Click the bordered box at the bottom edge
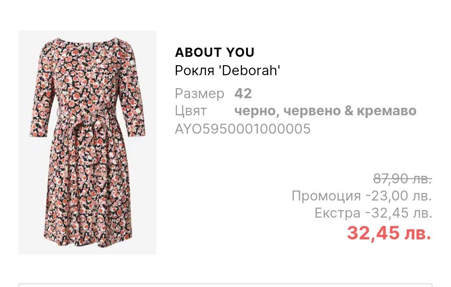The image size is (451, 287). (x=225, y=285)
